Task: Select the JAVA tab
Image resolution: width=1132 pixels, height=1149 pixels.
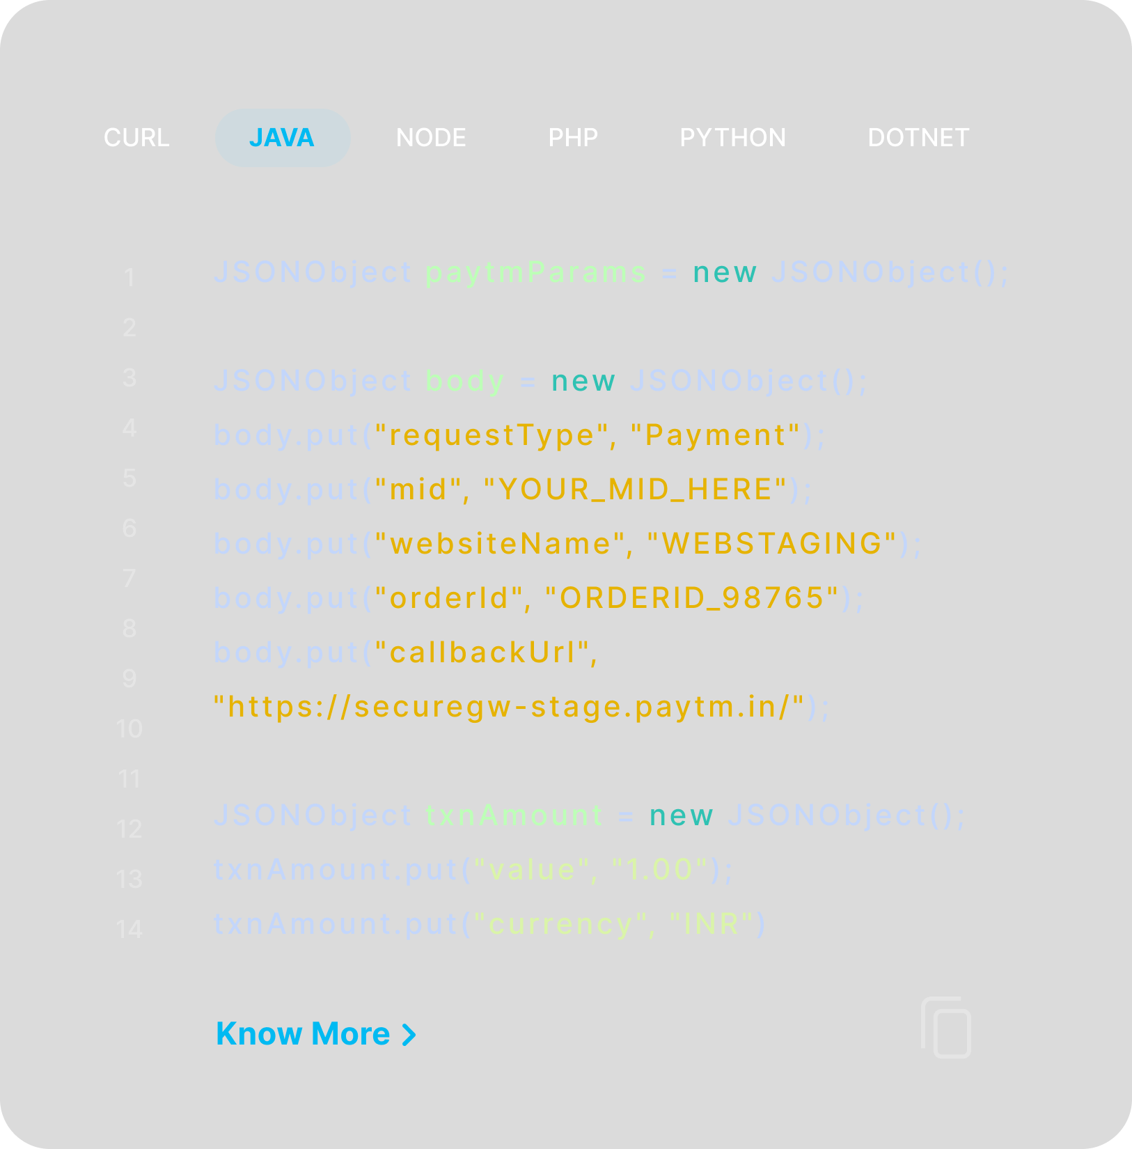Action: click(x=282, y=138)
